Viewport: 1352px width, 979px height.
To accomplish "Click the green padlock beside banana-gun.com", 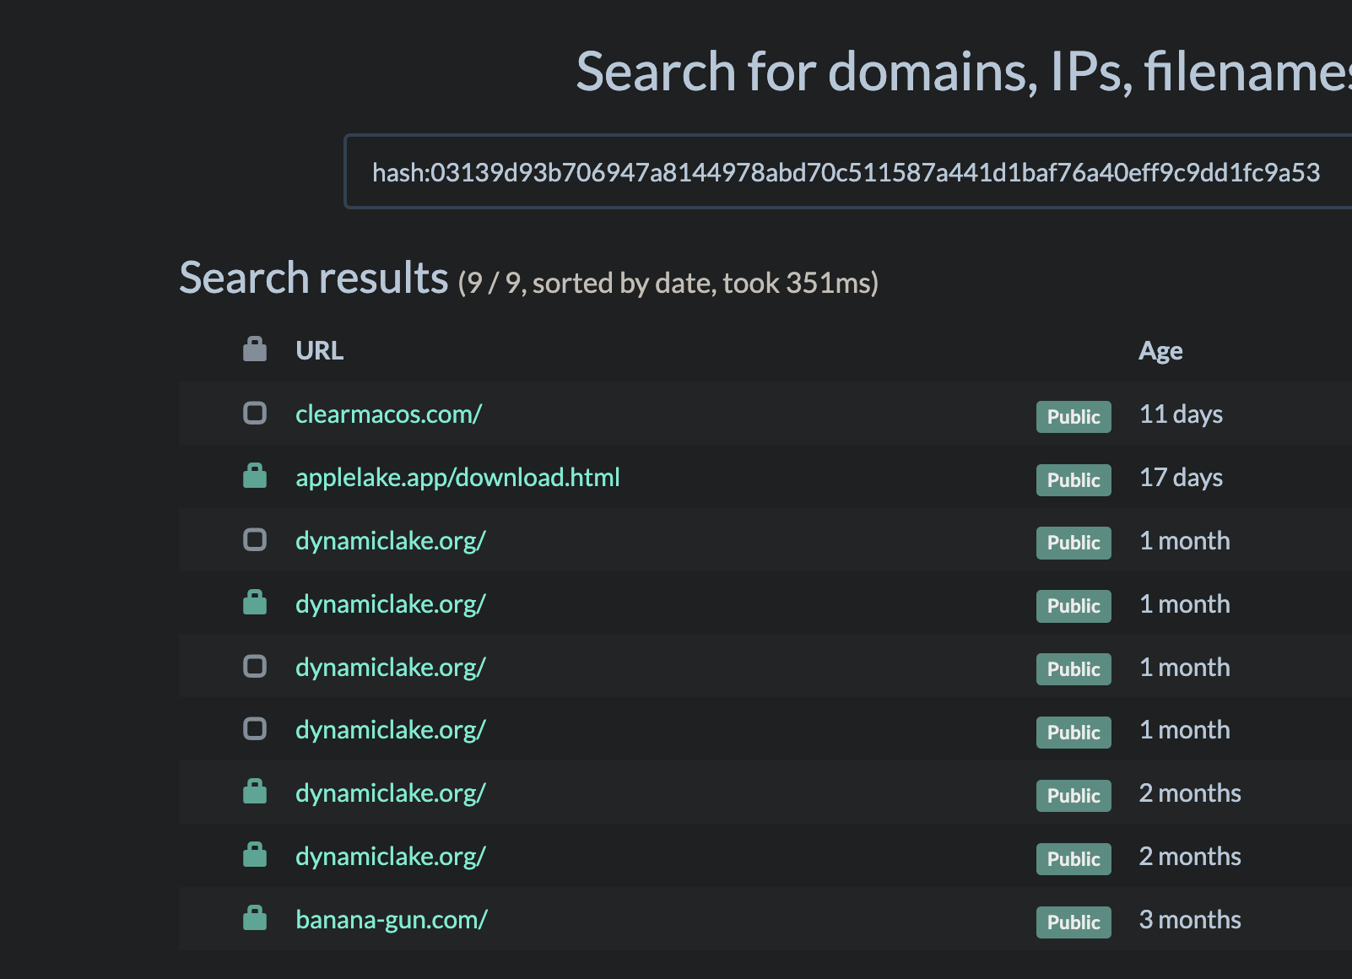I will pyautogui.click(x=254, y=918).
